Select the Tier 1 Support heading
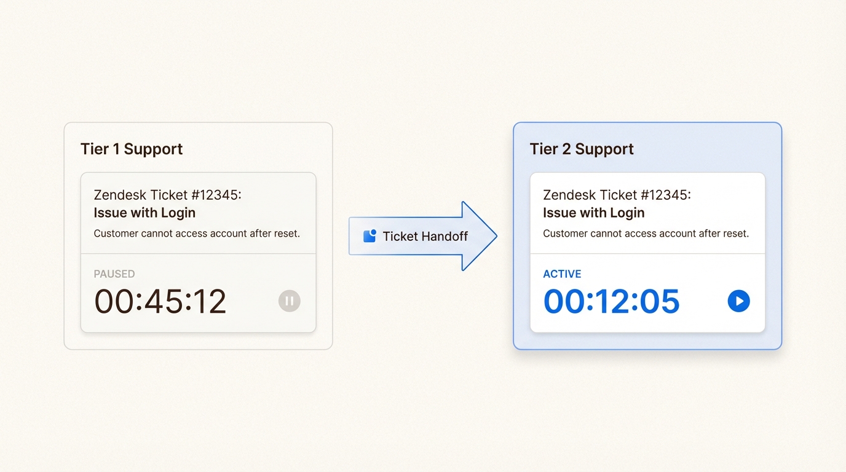The height and width of the screenshot is (472, 846). (132, 149)
